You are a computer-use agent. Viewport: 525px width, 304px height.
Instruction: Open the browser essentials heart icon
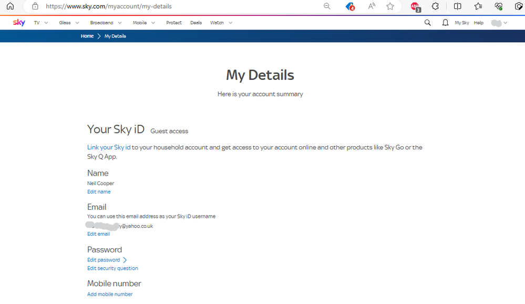(x=499, y=6)
